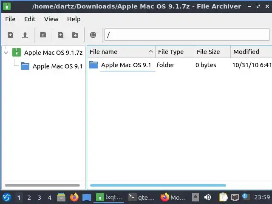This screenshot has width=272, height=204.
Task: Switch to virtual desktop 4
Action: point(50,197)
